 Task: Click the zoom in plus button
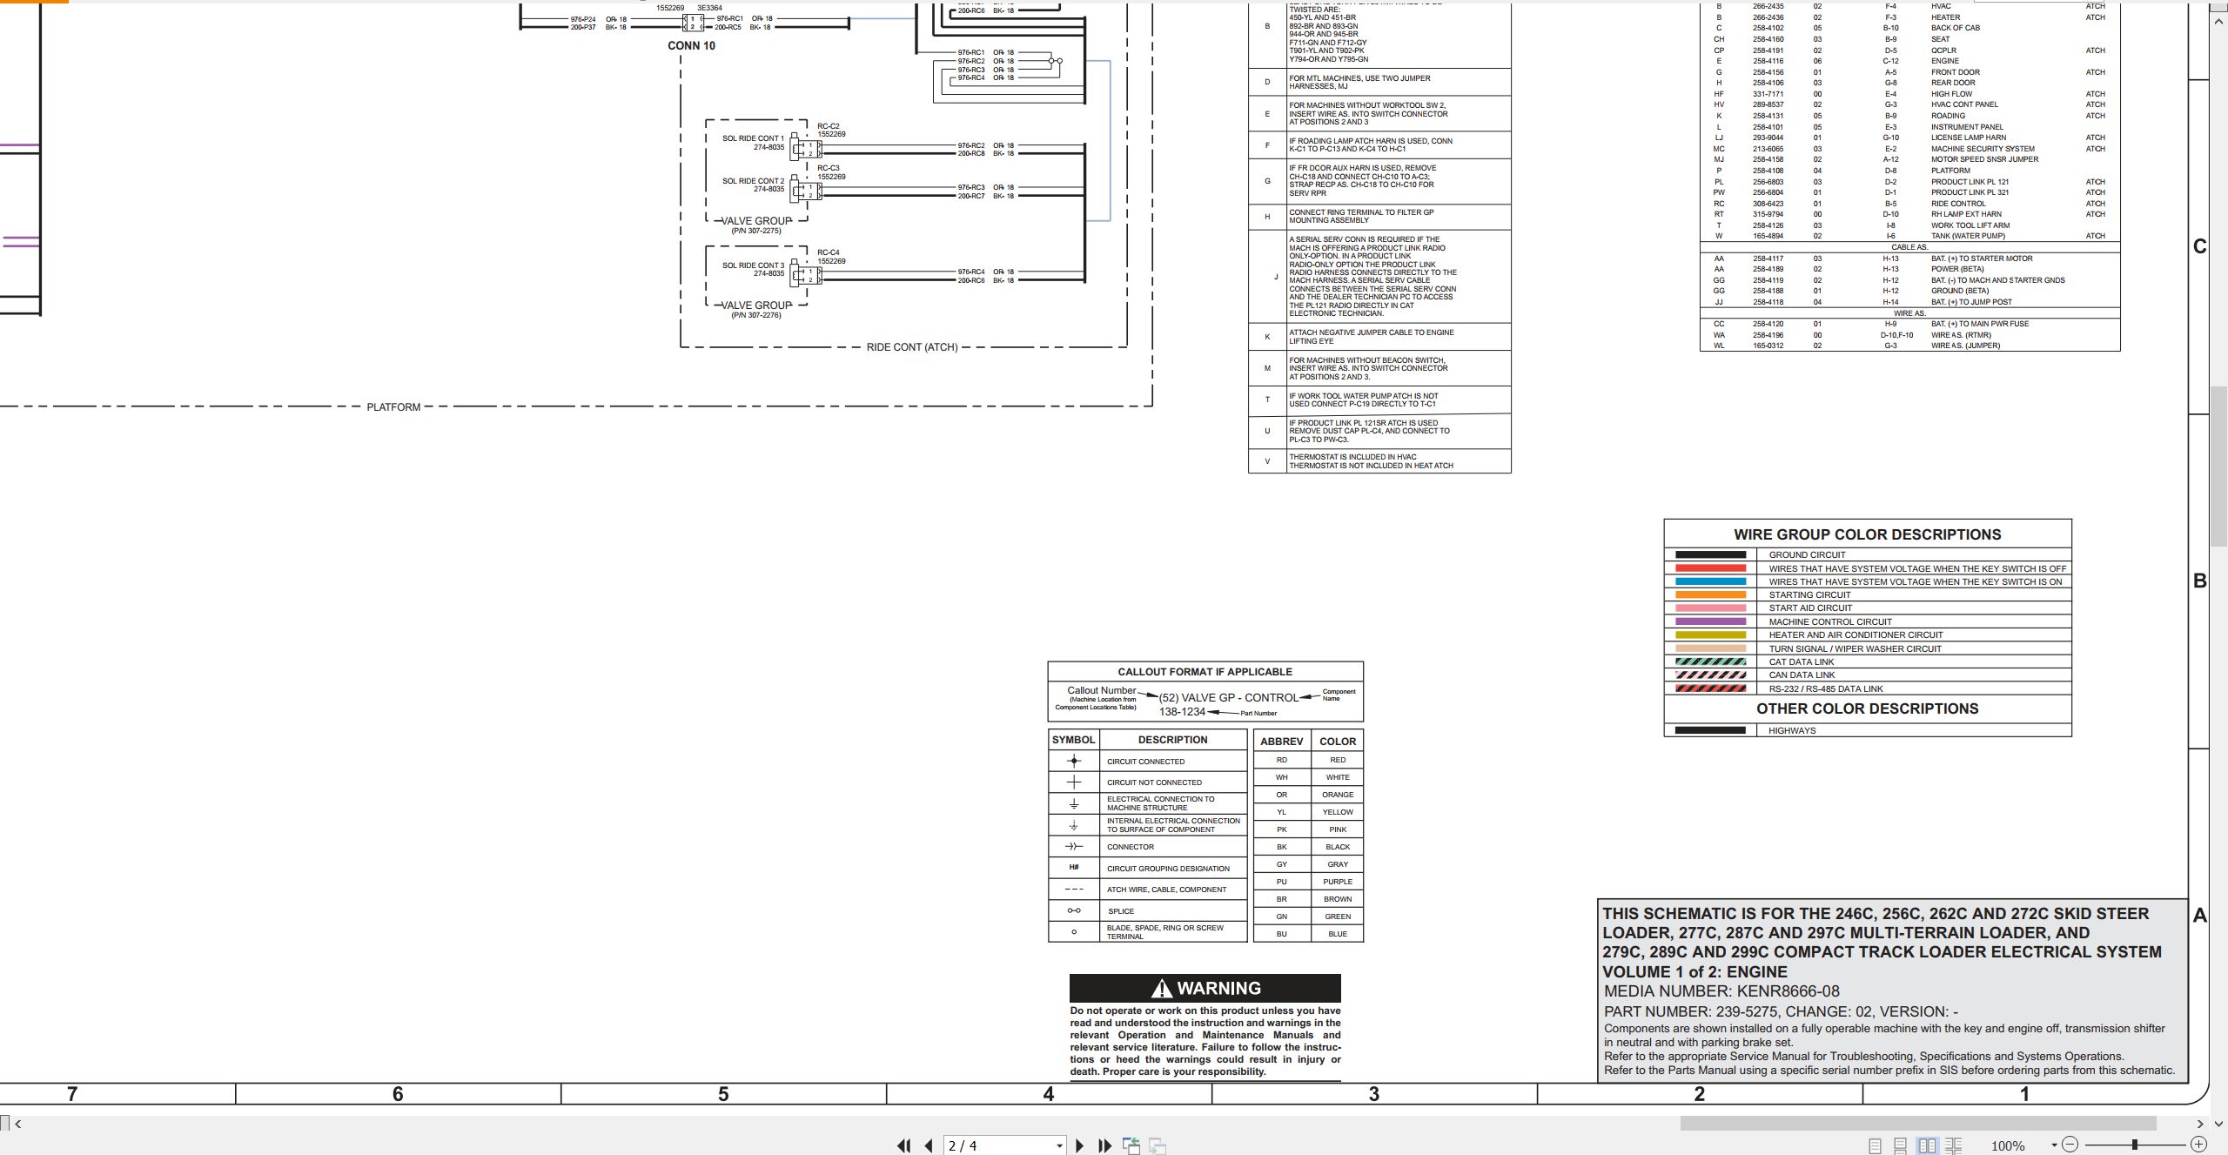click(2198, 1145)
